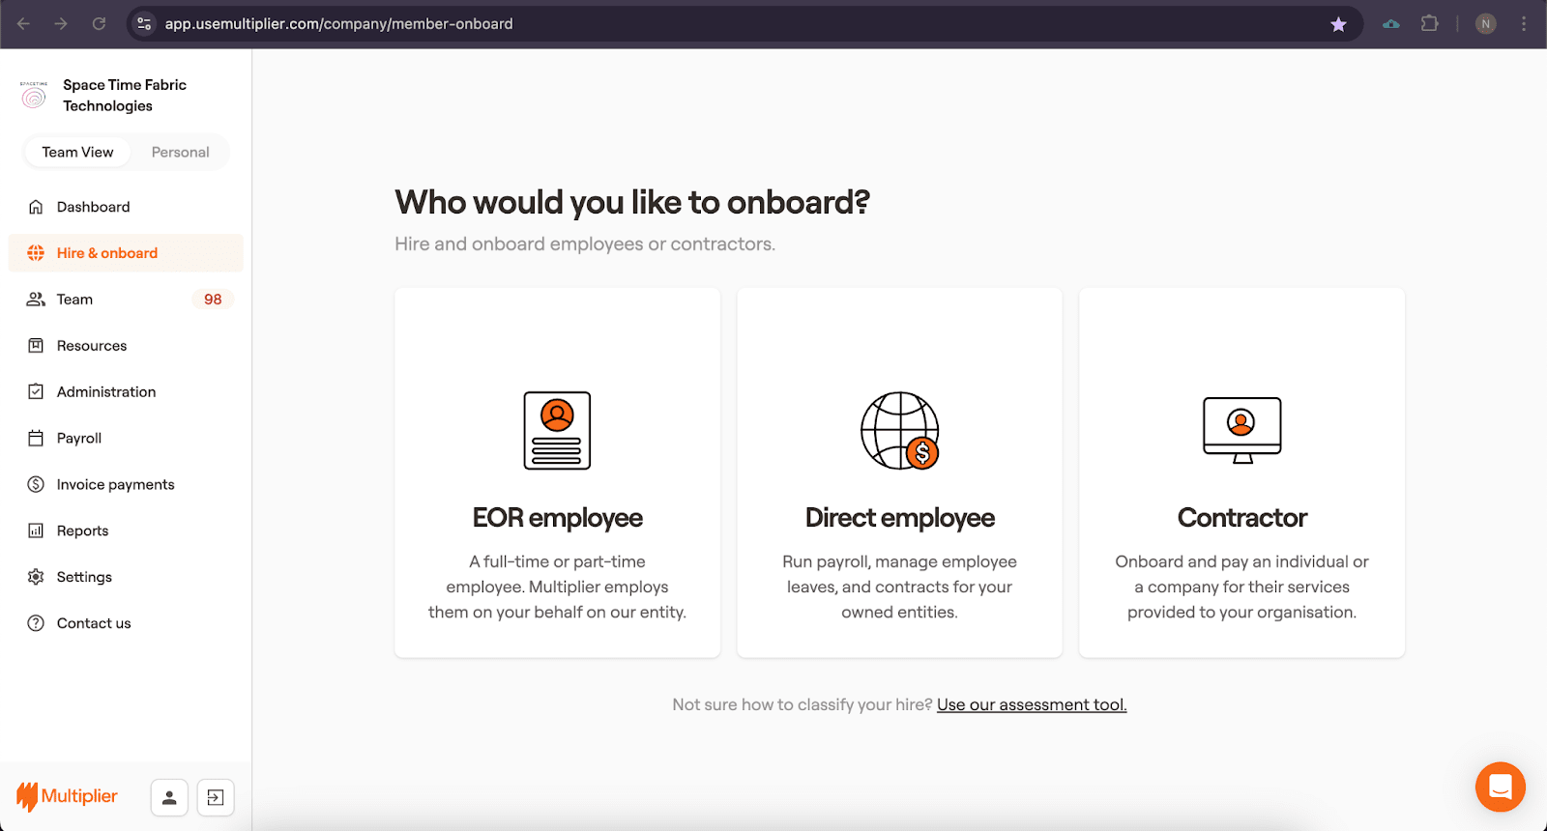Click the EOR employee ID card icon
The height and width of the screenshot is (831, 1547).
pos(557,431)
